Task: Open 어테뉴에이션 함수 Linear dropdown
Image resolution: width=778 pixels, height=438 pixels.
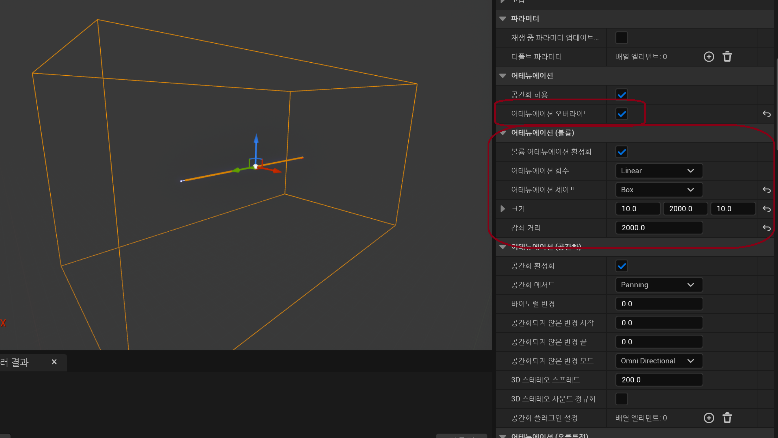Action: click(x=659, y=171)
